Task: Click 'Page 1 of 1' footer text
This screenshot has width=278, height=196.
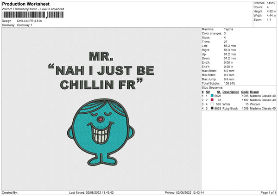Action: [x=268, y=192]
